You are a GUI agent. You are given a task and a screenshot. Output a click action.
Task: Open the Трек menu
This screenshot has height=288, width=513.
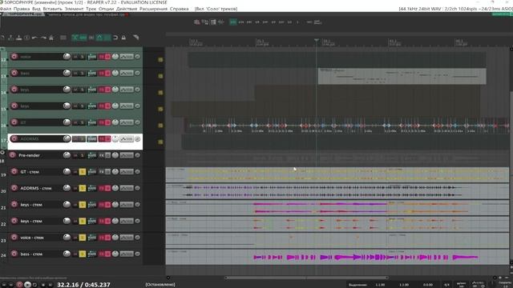point(91,9)
